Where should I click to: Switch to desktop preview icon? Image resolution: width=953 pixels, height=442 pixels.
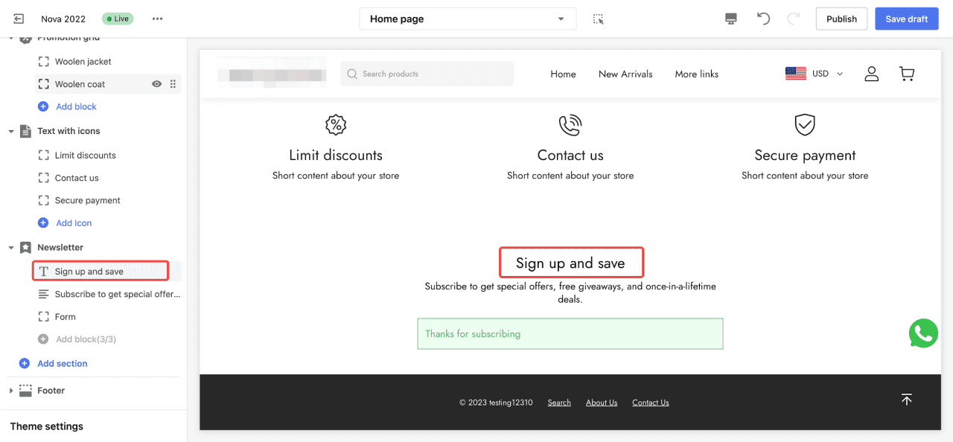click(731, 19)
